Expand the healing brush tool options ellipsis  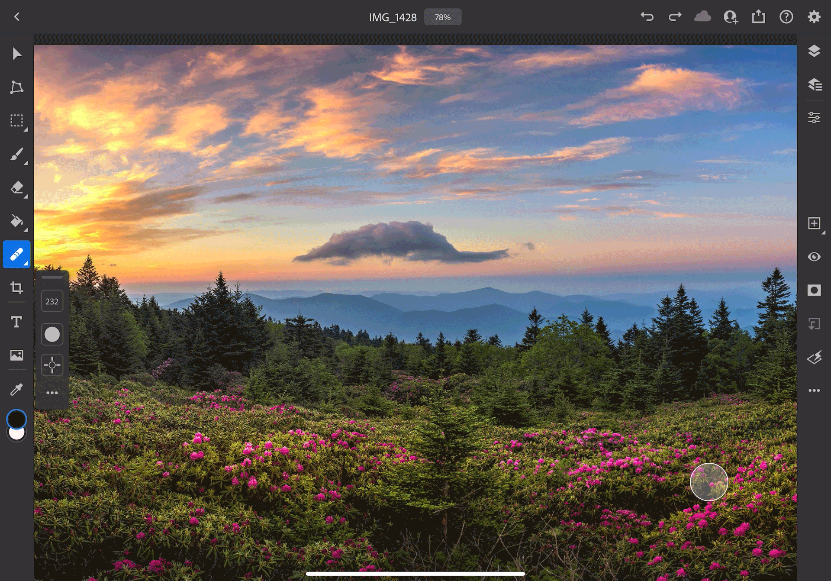(52, 393)
